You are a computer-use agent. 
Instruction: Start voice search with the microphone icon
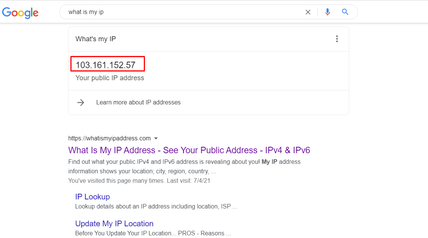[327, 12]
